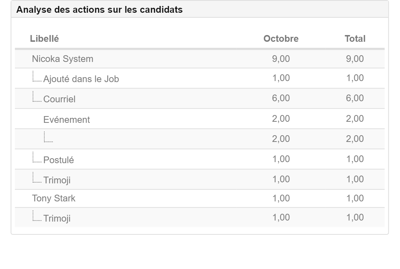This screenshot has height=269, width=400.
Task: Click the Octobre value 9,00 for Nicoka System
Action: click(281, 59)
